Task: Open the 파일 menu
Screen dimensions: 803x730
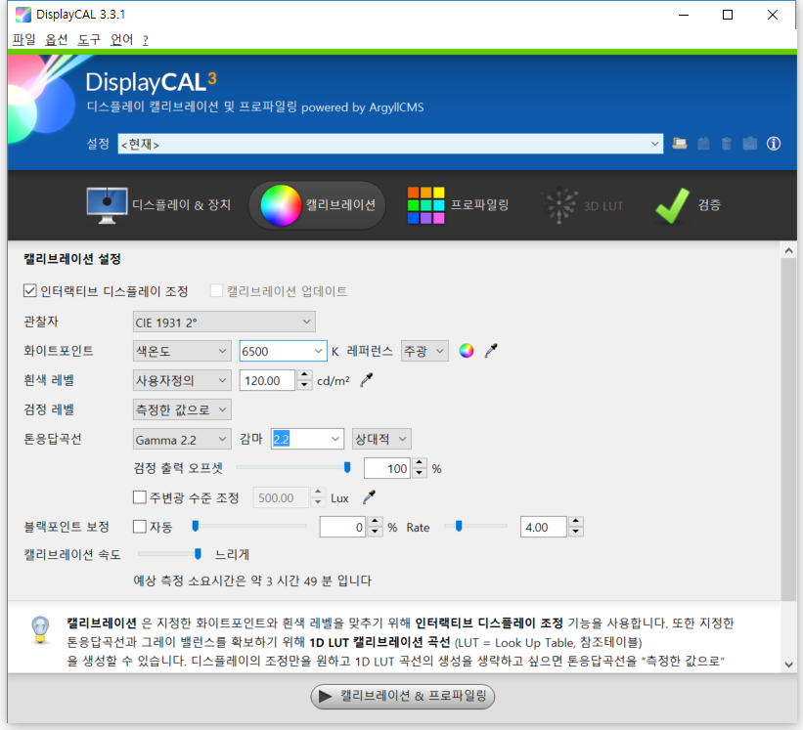Action: tap(23, 40)
